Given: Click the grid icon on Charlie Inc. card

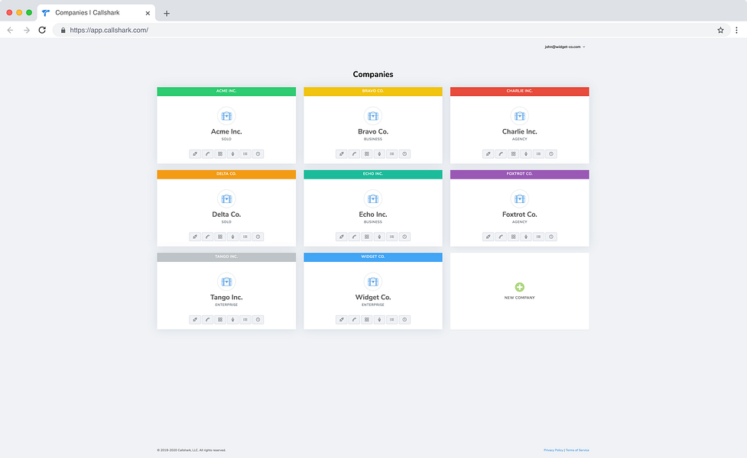Looking at the screenshot, I should (x=513, y=154).
